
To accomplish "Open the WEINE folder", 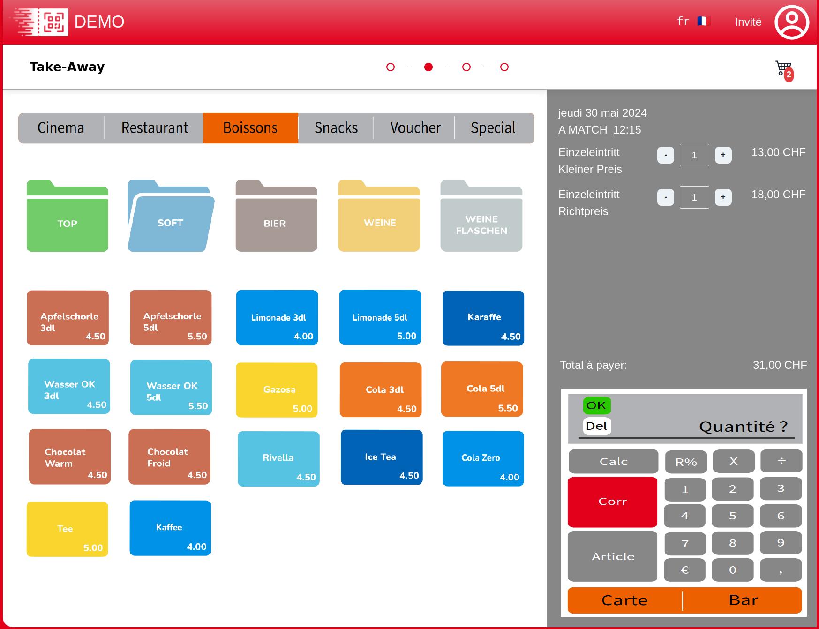I will coord(379,217).
